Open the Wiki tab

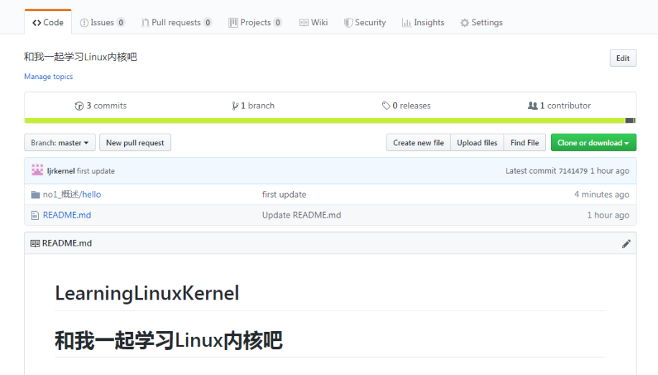[x=313, y=22]
